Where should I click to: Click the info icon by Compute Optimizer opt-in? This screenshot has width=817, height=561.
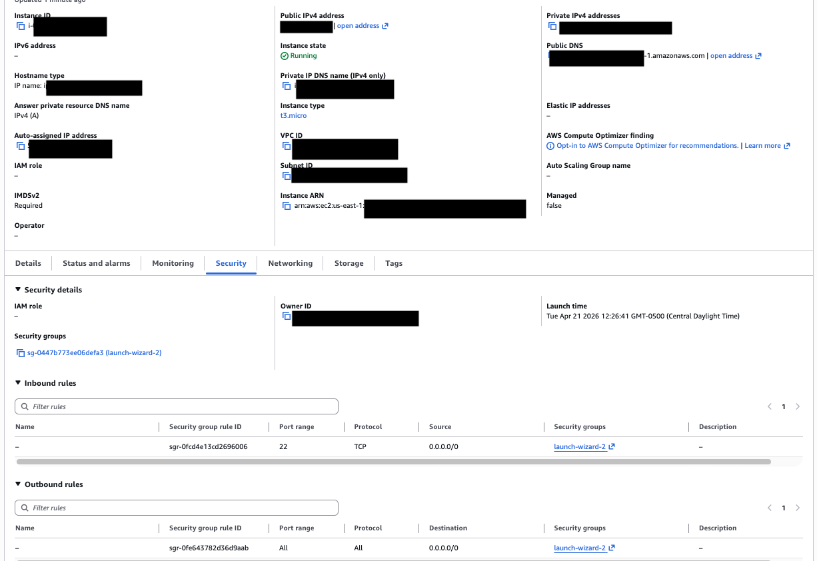tap(550, 146)
